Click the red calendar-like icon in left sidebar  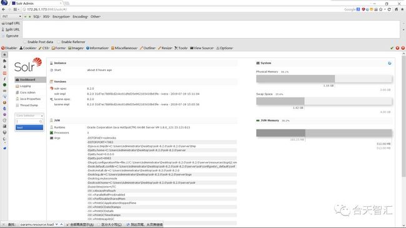tap(4, 73)
